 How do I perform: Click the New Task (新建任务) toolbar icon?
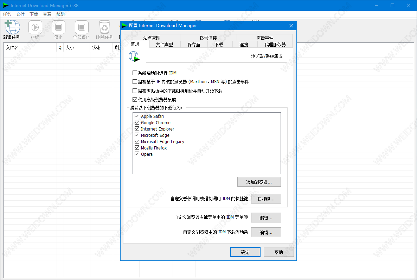[12, 27]
